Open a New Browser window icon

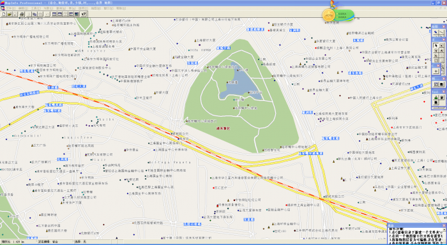tap(54, 14)
